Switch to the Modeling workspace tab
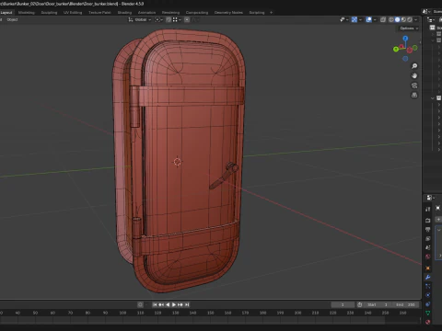Image resolution: width=442 pixels, height=331 pixels. [27, 13]
